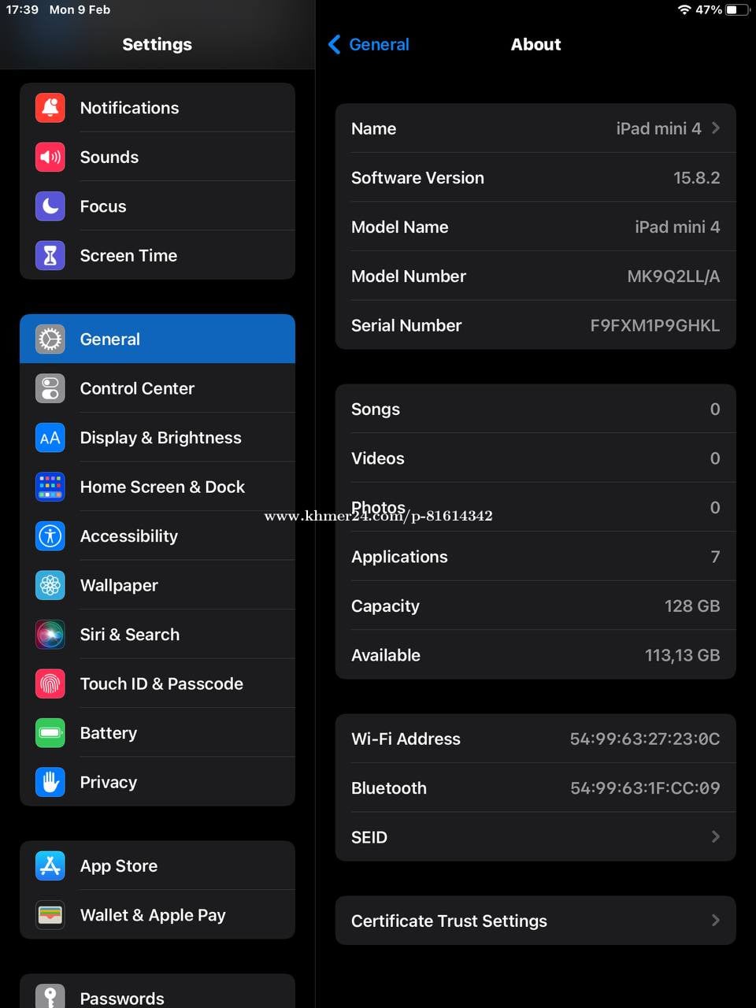Tap the Wallpaper flower icon
Screen dimensions: 756x1008
coord(50,586)
